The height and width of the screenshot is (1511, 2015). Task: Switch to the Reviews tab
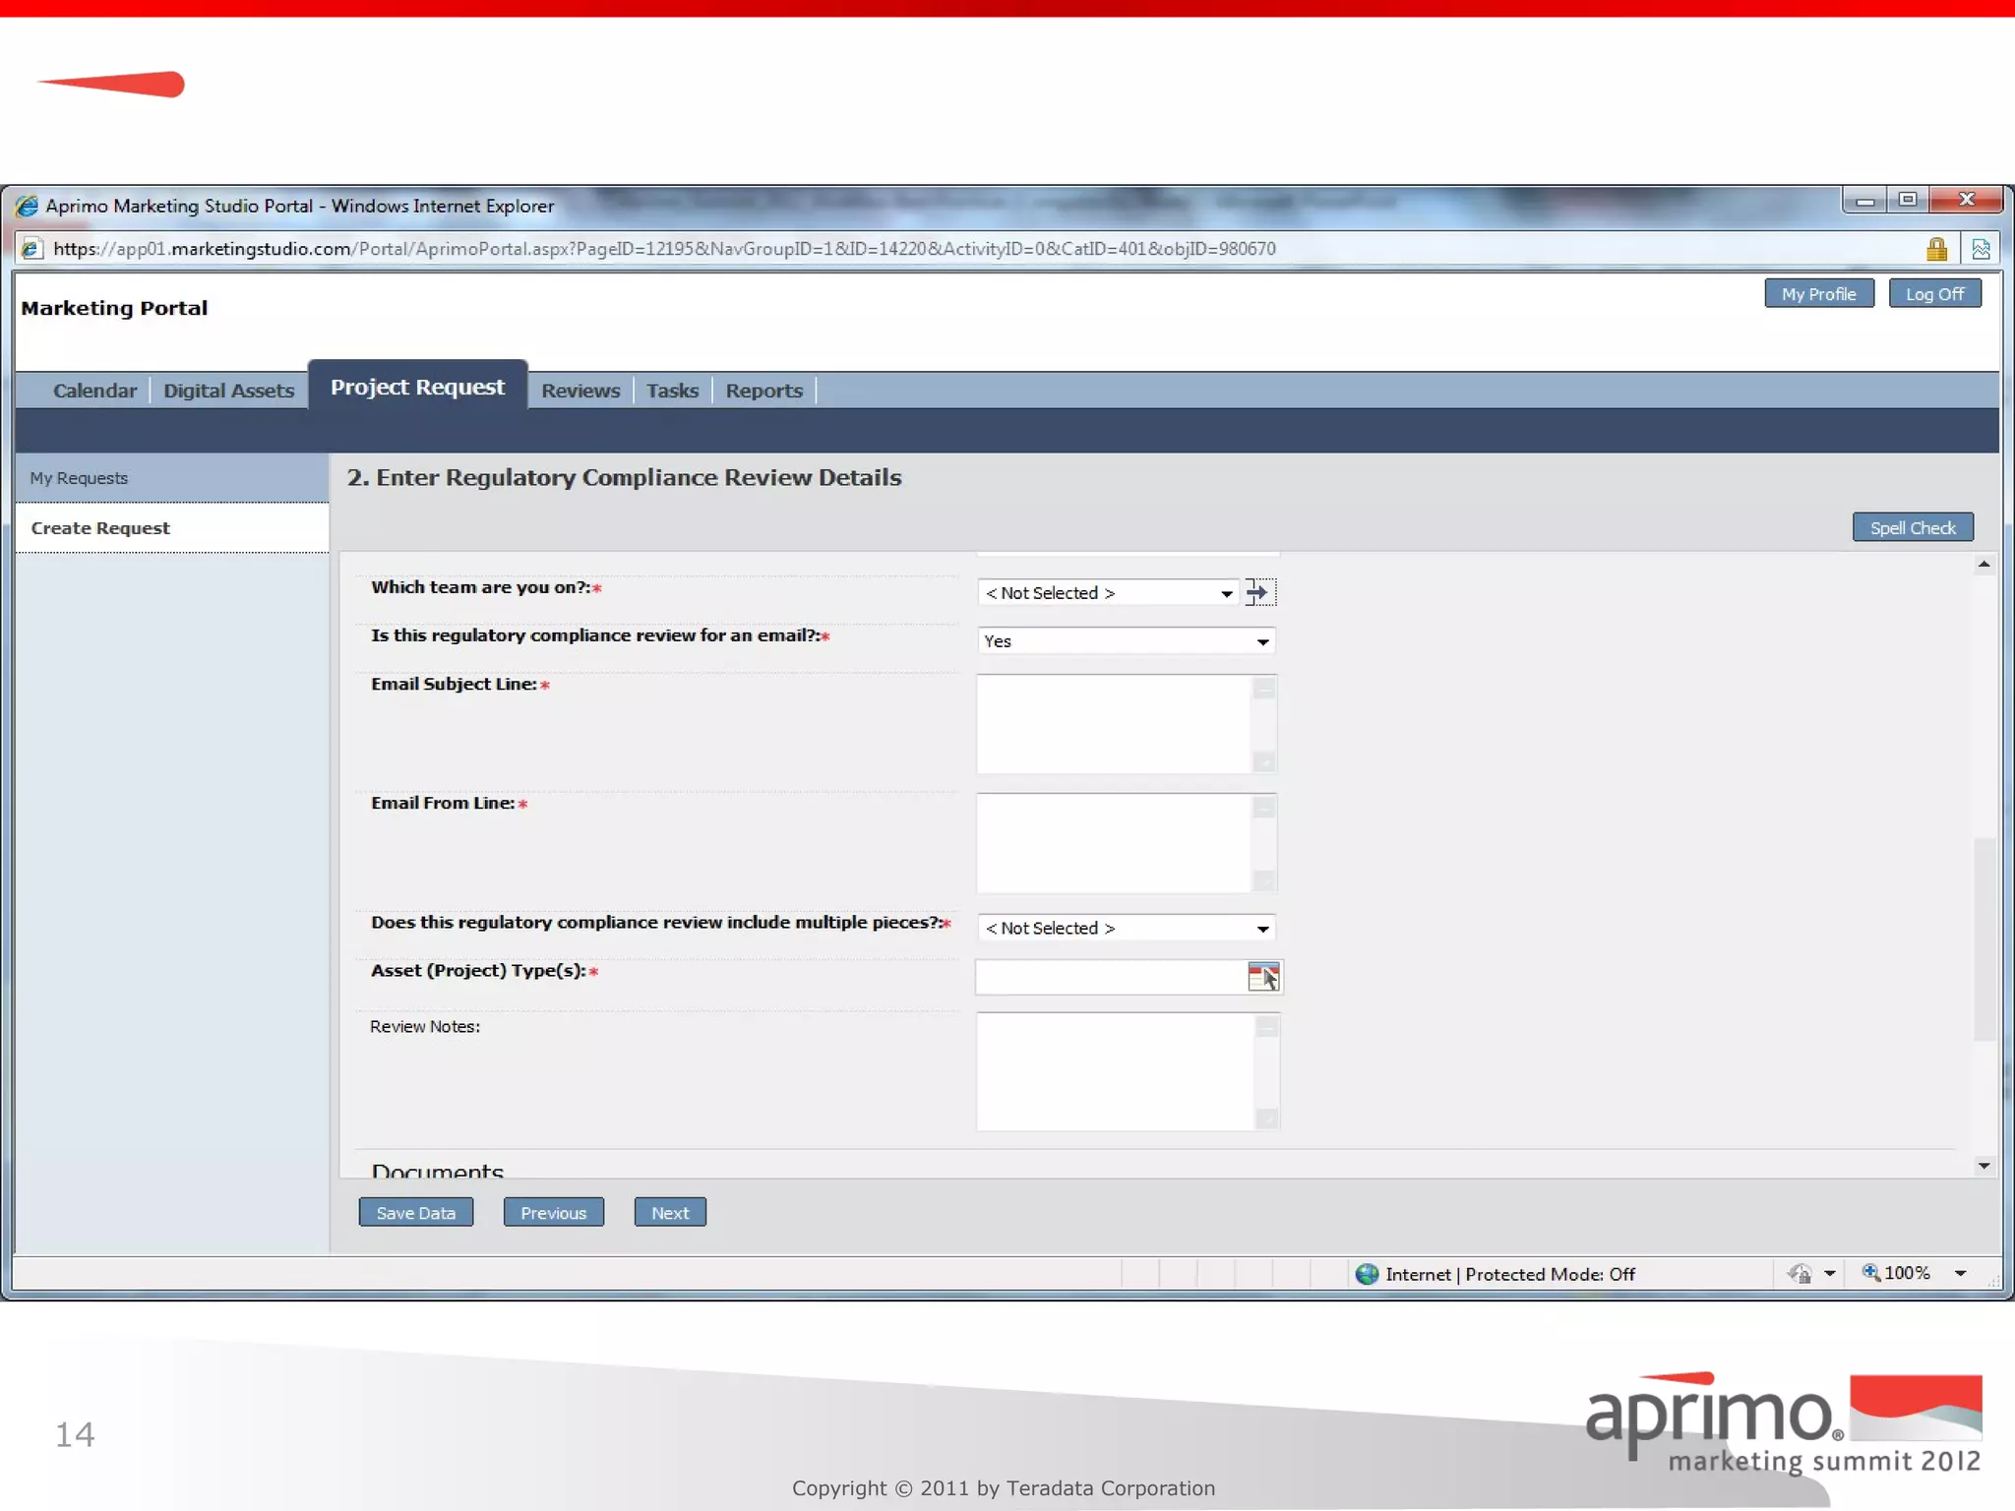580,391
